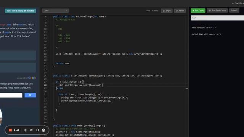Switch editor to Emacs mode
Screen dimensions: 244x137
(155, 11)
